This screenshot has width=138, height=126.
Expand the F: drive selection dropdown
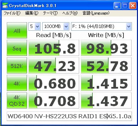click(129, 26)
